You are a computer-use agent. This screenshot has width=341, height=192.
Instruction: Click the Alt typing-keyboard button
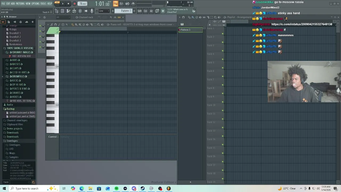pos(151,11)
